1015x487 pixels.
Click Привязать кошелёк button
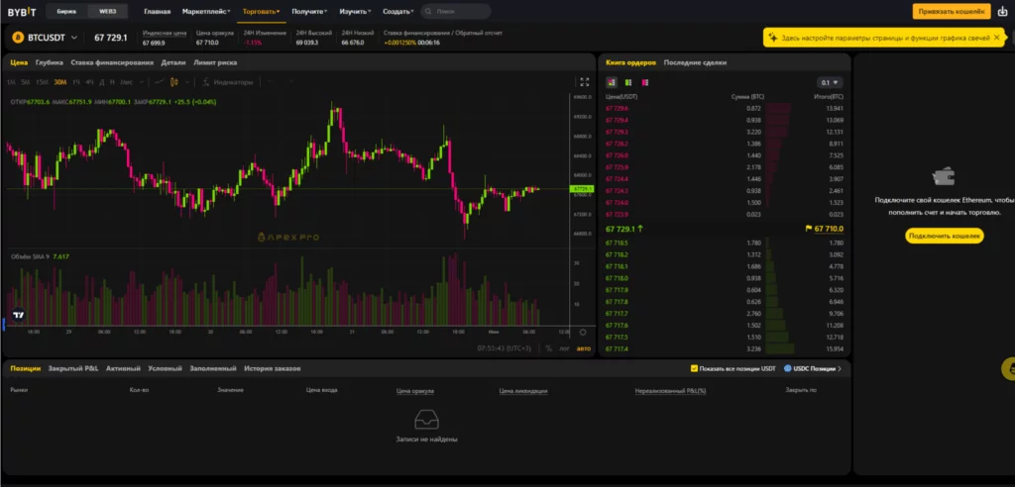(952, 12)
